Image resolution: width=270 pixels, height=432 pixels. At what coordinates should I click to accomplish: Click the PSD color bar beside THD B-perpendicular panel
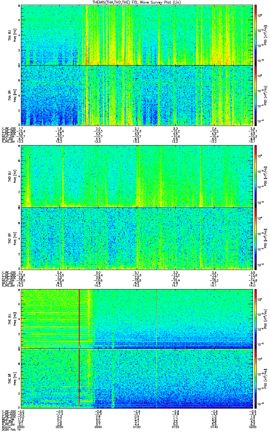pos(256,176)
